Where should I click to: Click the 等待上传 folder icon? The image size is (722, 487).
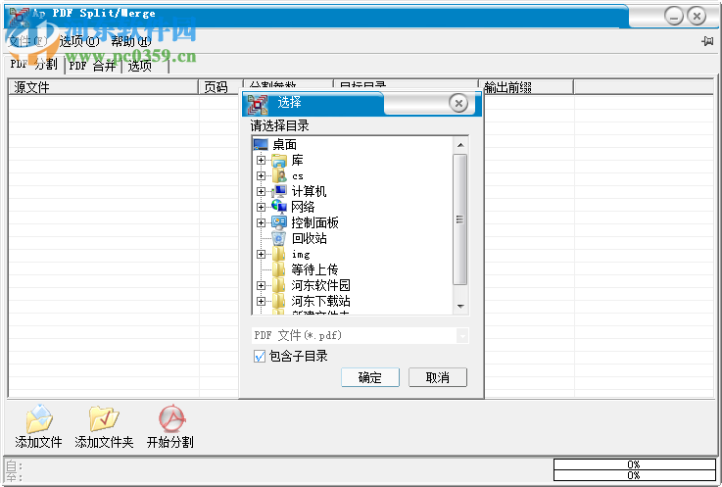[279, 269]
